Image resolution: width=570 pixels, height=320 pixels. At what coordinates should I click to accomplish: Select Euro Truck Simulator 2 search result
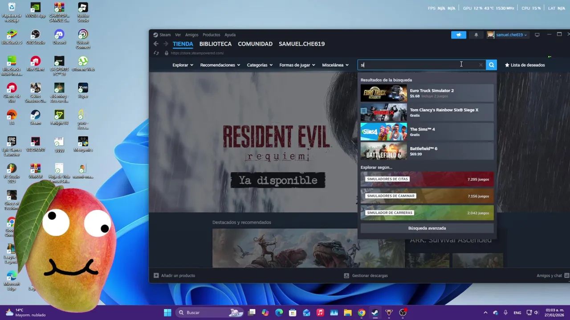pyautogui.click(x=427, y=93)
